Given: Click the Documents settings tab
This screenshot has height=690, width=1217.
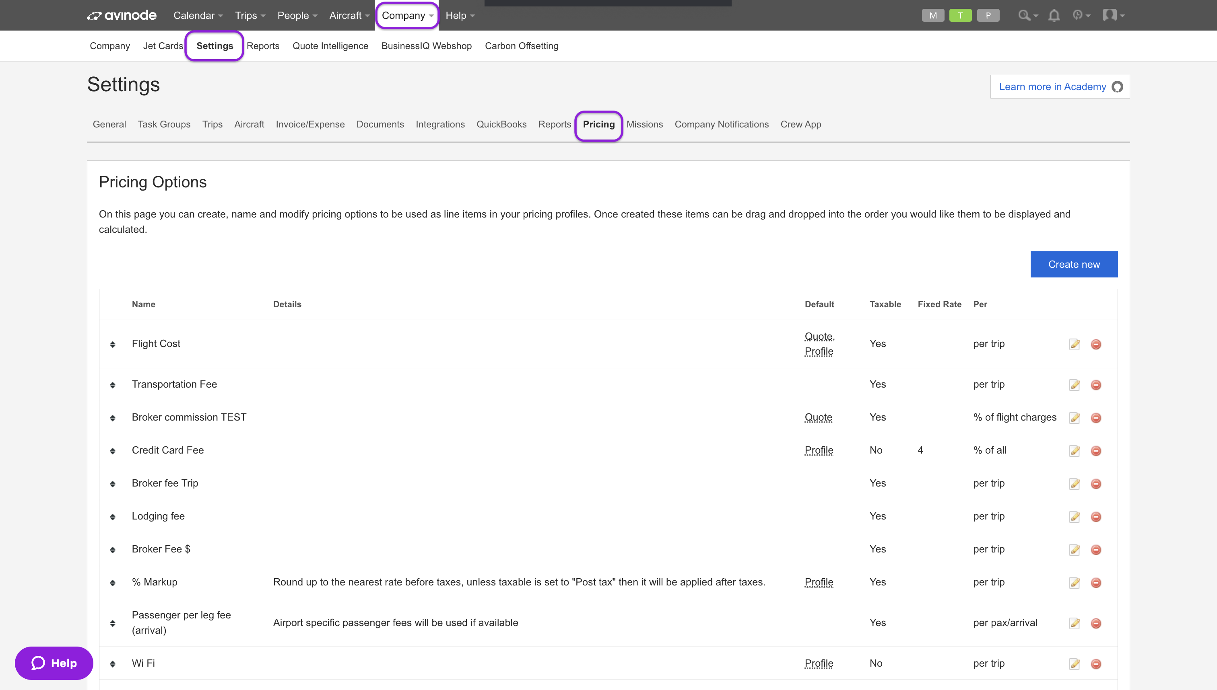Looking at the screenshot, I should coord(380,124).
